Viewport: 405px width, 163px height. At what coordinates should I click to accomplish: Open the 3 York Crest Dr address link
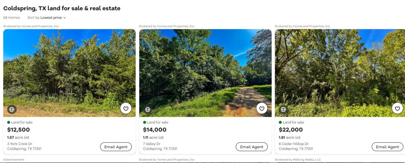click(x=20, y=144)
